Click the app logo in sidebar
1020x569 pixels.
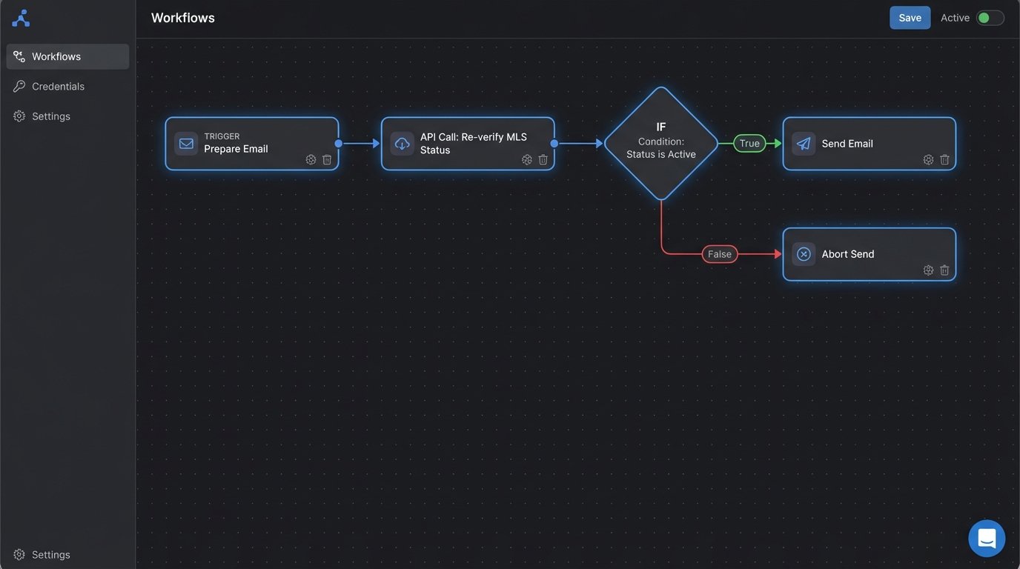click(x=21, y=19)
